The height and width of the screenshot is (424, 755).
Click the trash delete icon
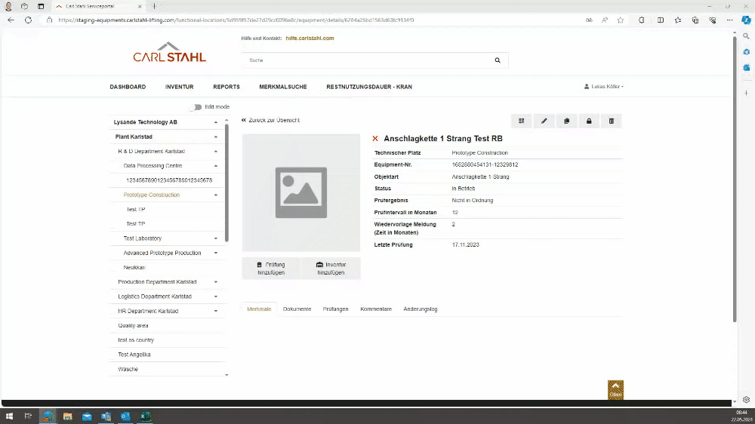[612, 121]
